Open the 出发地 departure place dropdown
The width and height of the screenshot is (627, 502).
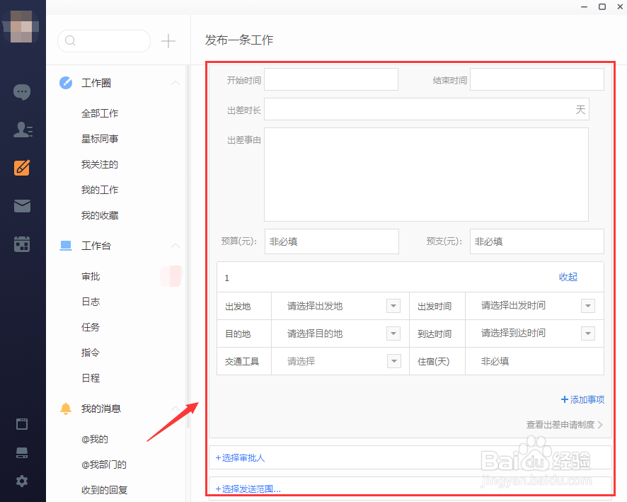point(393,306)
